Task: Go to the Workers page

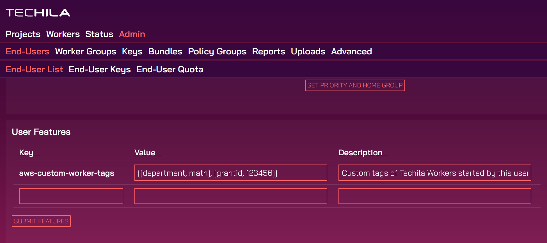Action: (63, 34)
